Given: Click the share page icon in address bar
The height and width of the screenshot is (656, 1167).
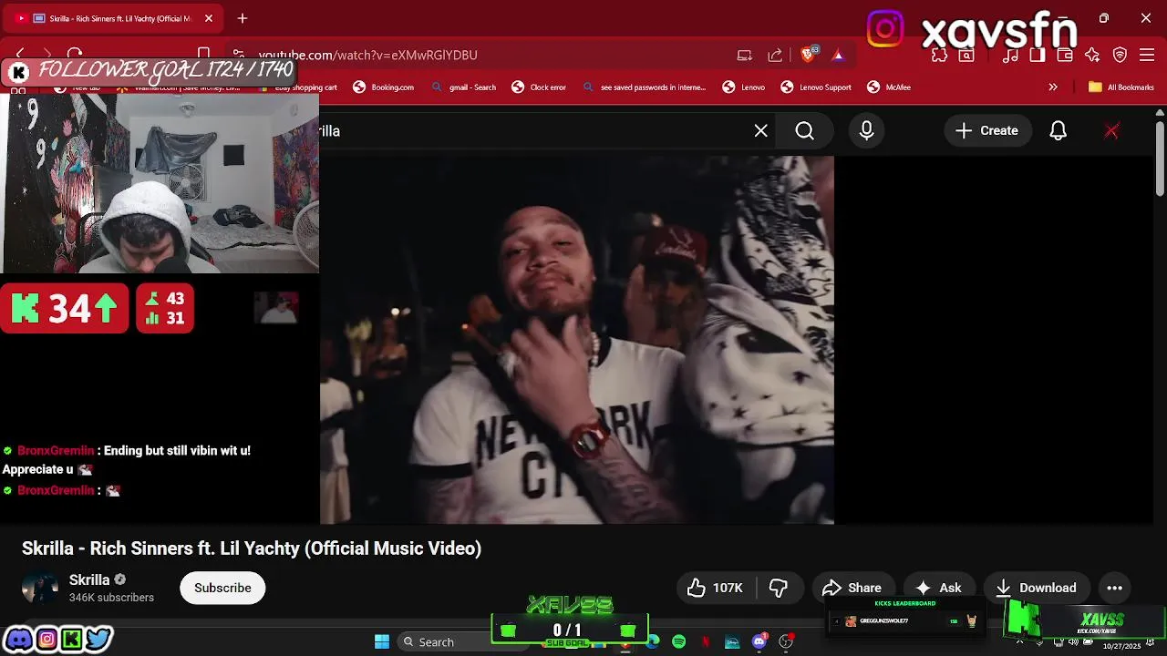Looking at the screenshot, I should tap(775, 55).
